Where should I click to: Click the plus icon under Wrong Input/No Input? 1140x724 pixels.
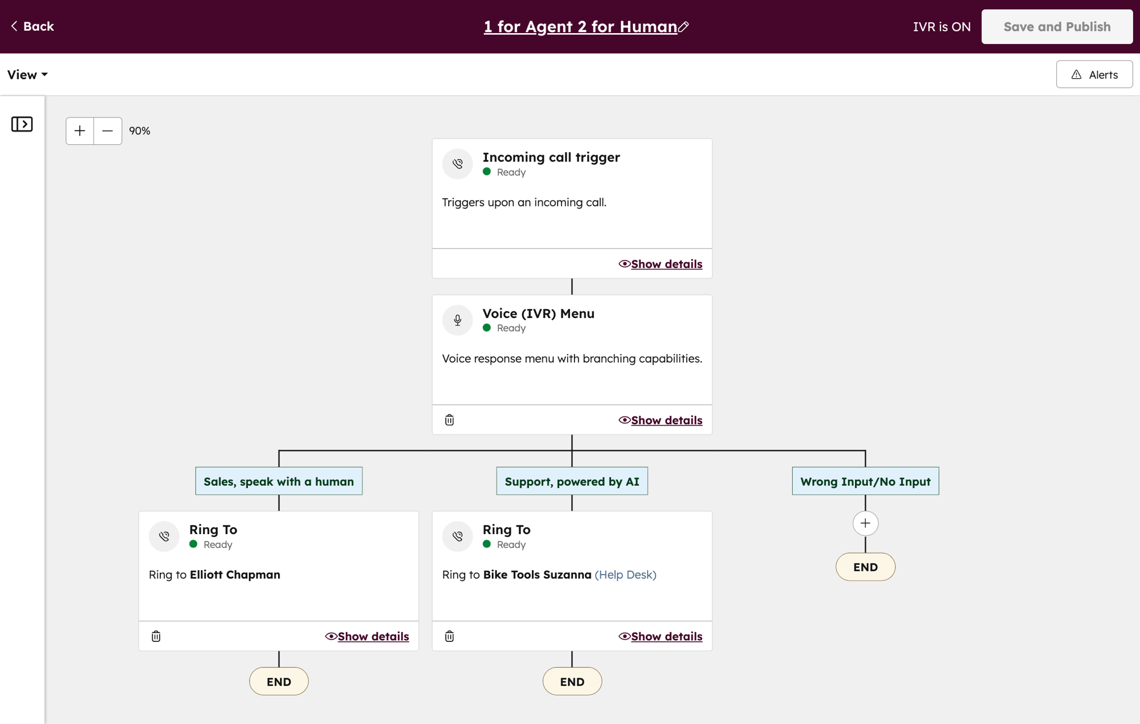pyautogui.click(x=865, y=523)
